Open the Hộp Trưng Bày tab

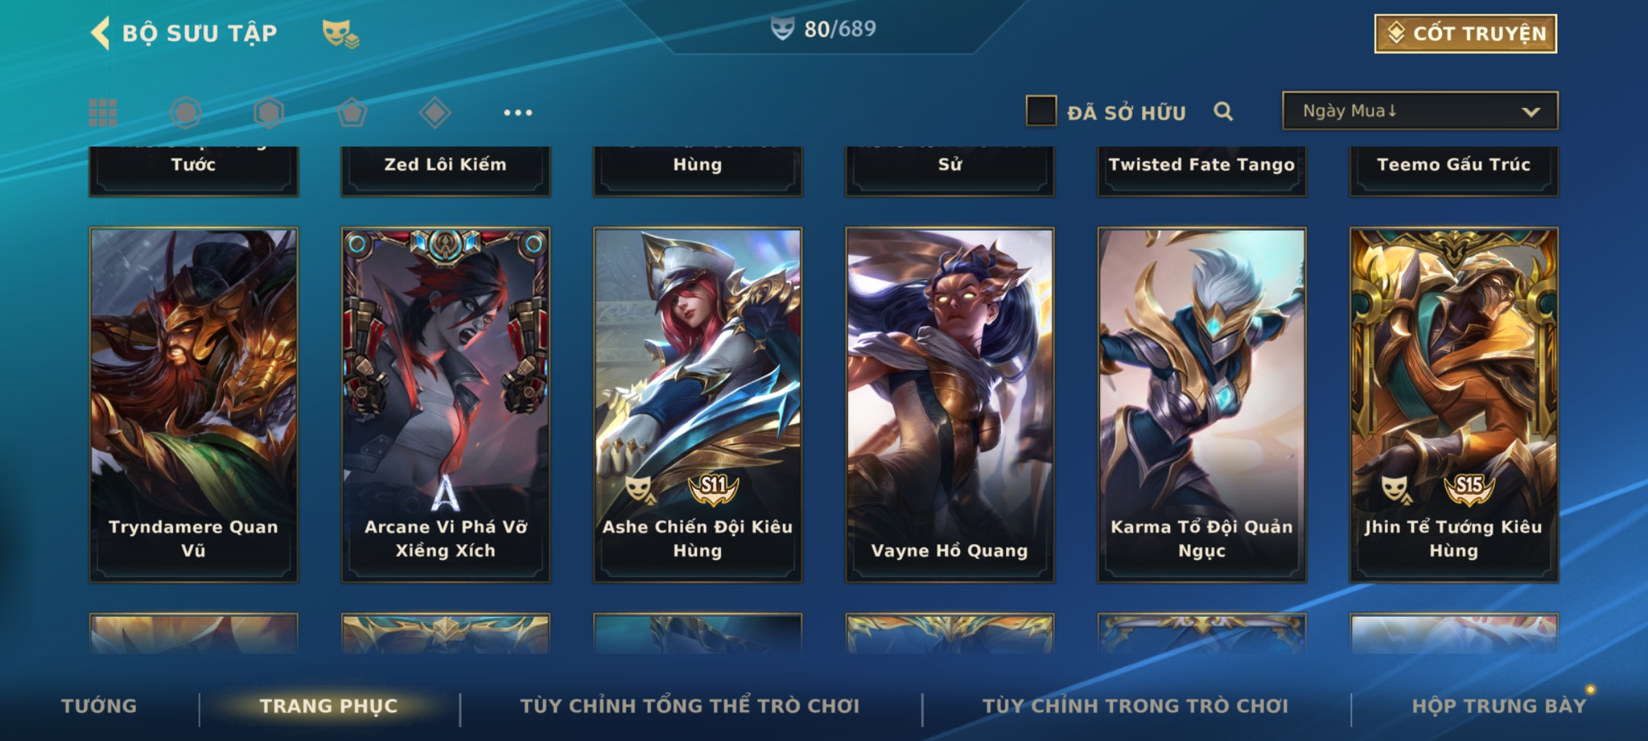tap(1499, 706)
